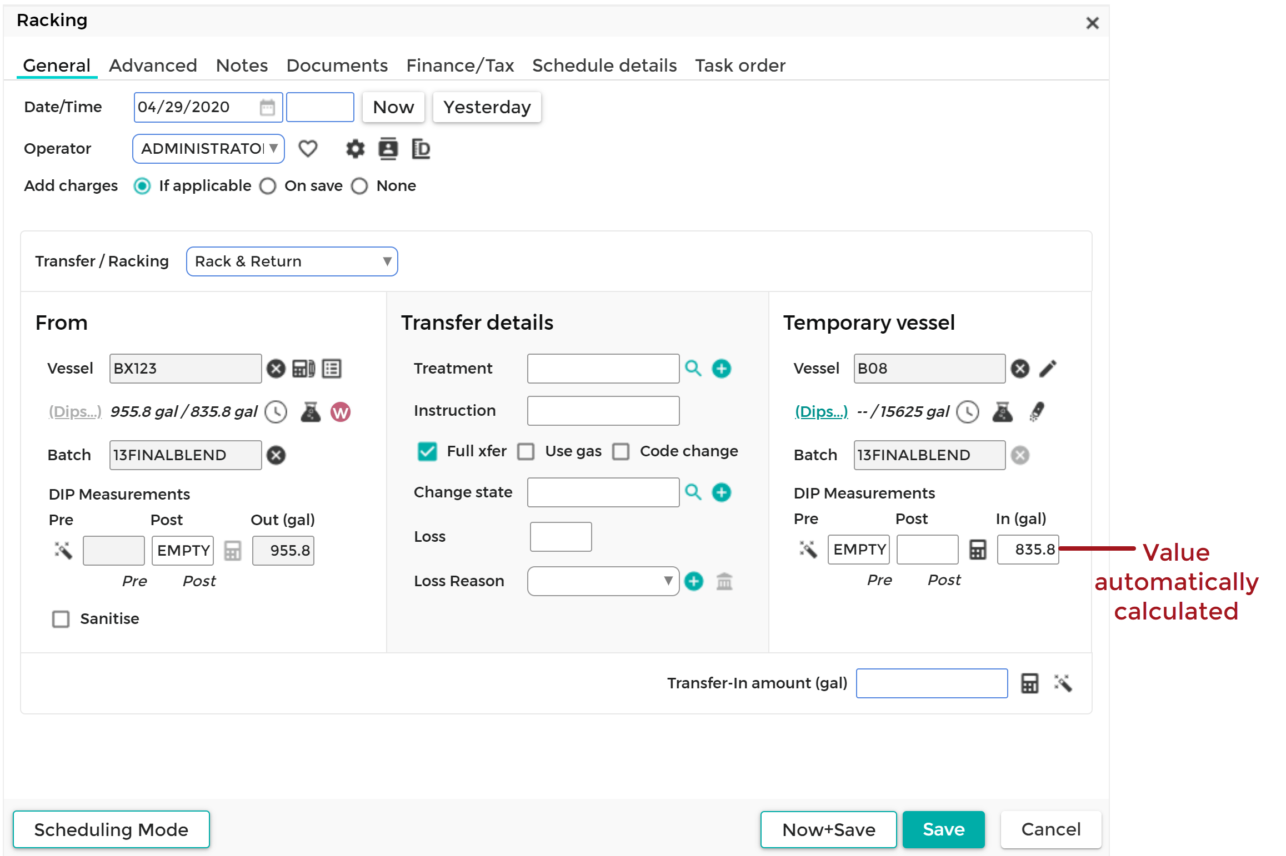Click the loss reason bank building icon
Screen dimensions: 1286x856
coord(724,581)
